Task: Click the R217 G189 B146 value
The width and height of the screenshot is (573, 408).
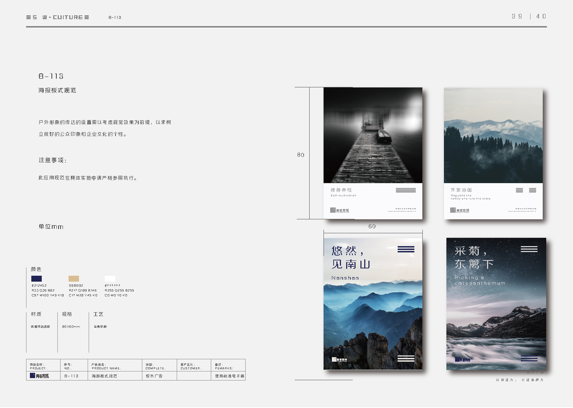Action: [83, 290]
